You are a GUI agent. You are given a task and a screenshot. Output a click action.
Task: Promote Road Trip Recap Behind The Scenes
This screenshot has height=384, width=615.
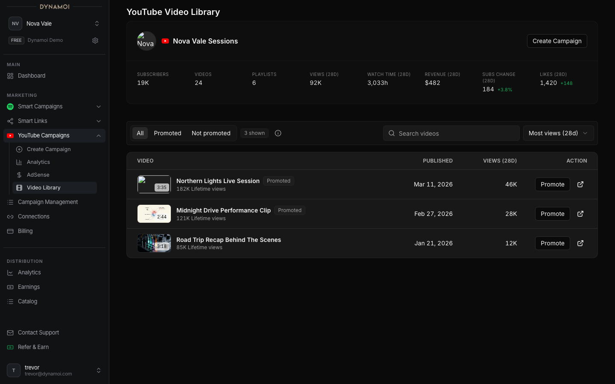pos(552,243)
